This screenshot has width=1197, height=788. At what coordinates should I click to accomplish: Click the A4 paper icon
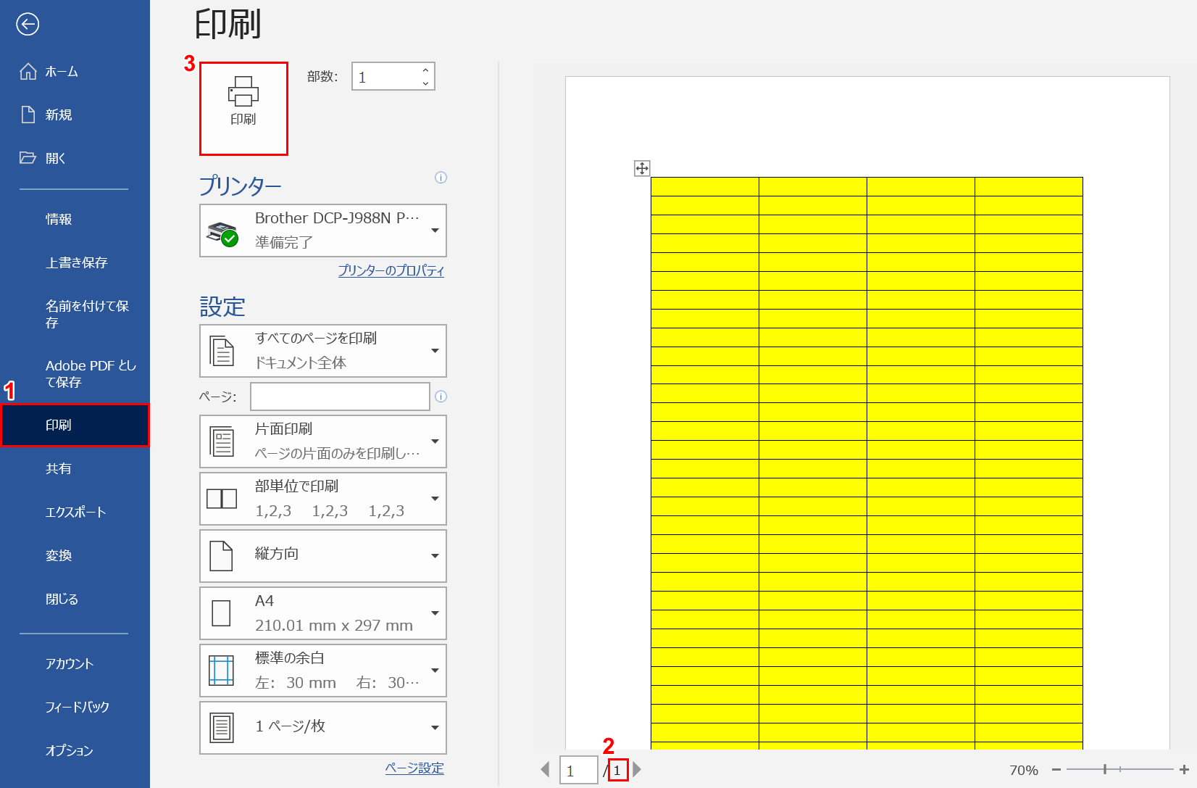point(221,613)
